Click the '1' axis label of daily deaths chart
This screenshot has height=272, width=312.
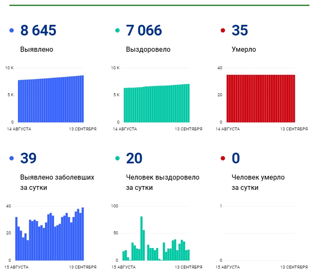tap(221, 206)
